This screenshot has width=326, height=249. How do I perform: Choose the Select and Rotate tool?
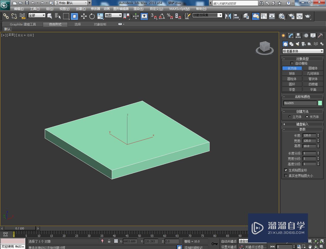(x=92, y=16)
